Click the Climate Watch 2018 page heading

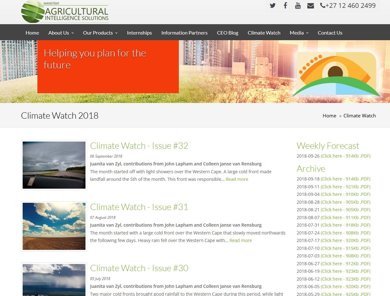tap(60, 116)
